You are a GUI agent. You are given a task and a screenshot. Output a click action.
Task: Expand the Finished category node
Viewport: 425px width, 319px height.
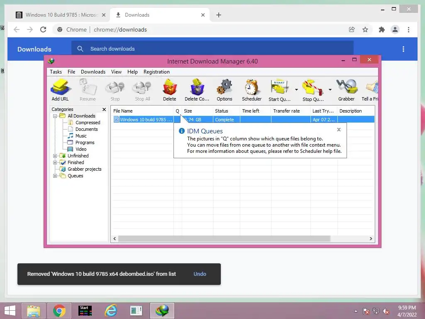click(55, 163)
